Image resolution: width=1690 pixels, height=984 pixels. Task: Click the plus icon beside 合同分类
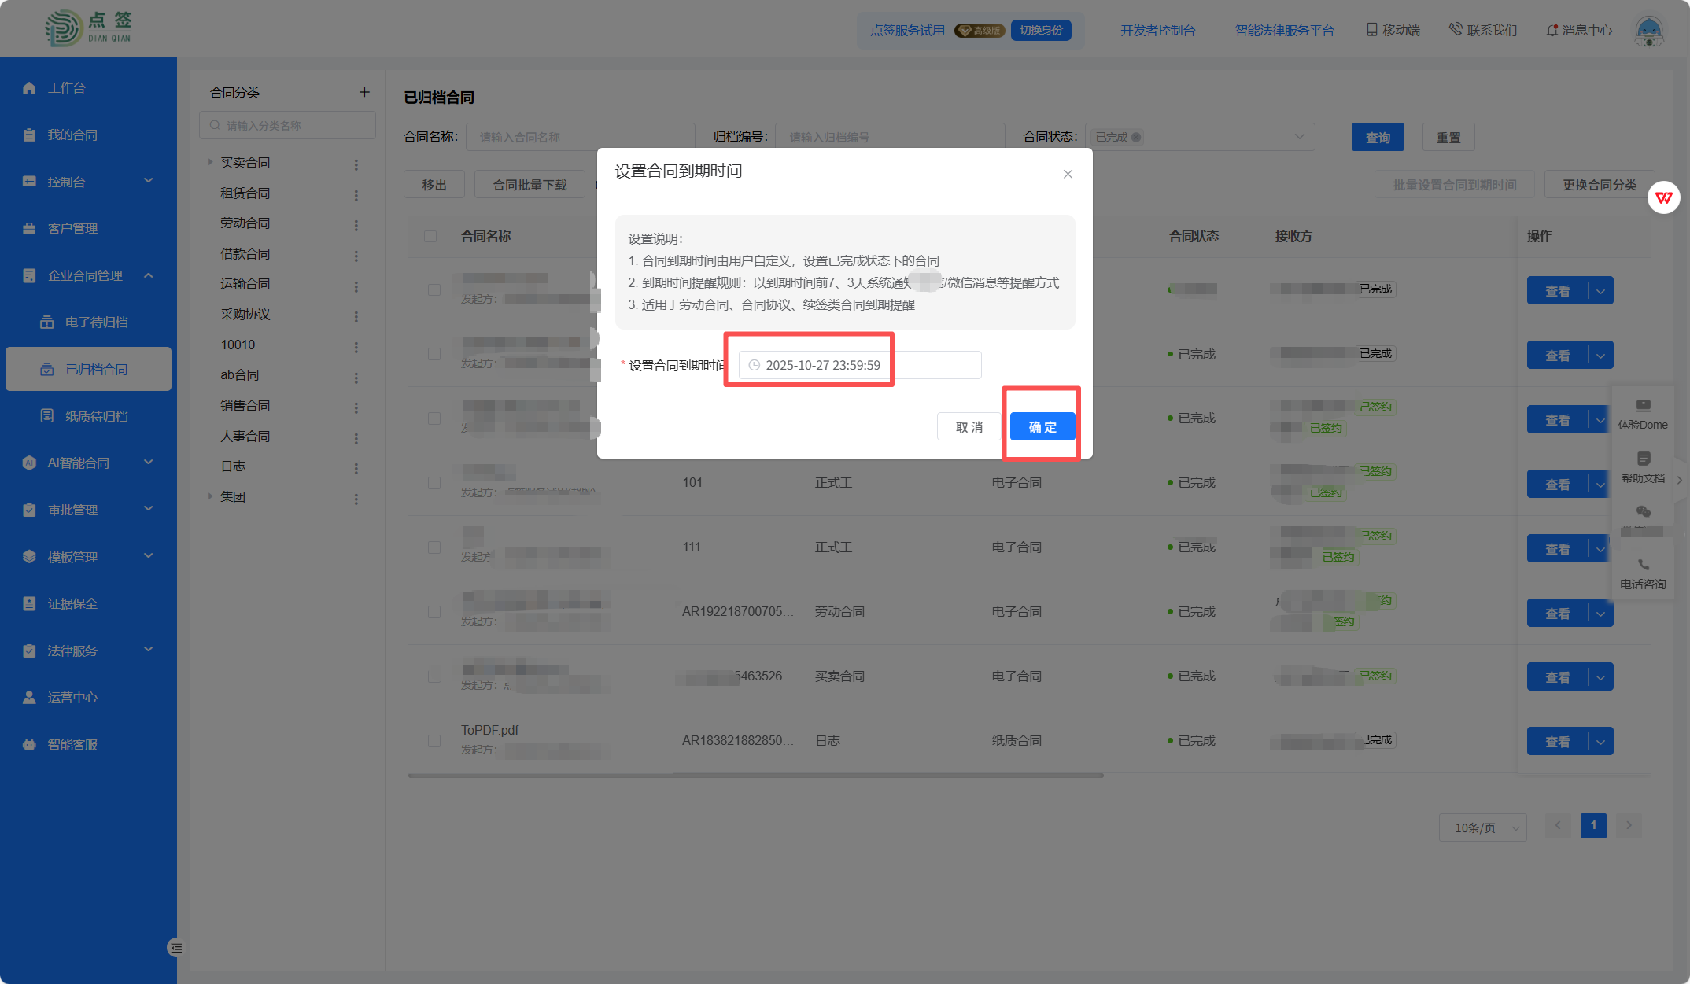(364, 92)
